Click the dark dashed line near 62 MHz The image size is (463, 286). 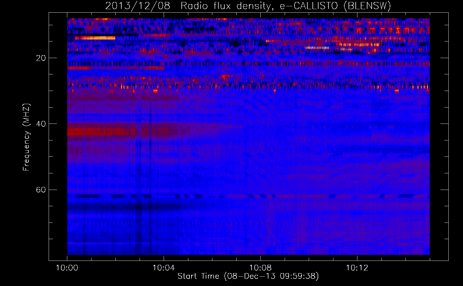pos(248,196)
